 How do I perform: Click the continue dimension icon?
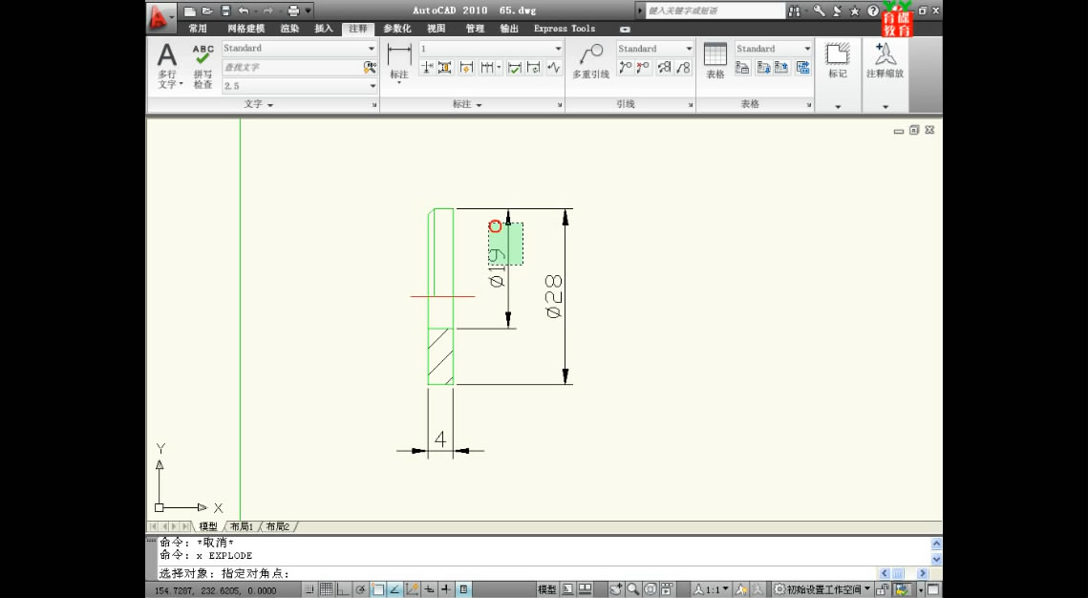pos(487,67)
